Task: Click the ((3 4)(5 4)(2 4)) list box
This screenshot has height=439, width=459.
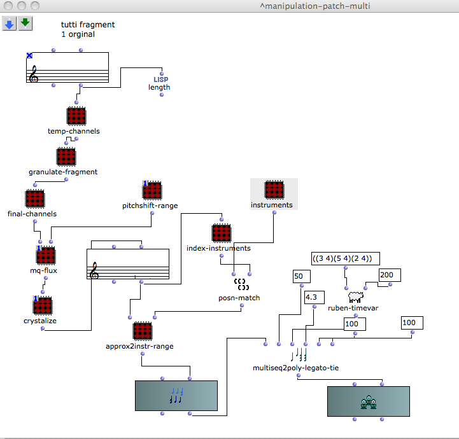Action: click(346, 258)
